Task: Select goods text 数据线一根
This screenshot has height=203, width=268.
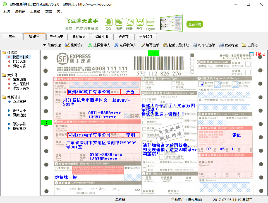Action: [66, 178]
